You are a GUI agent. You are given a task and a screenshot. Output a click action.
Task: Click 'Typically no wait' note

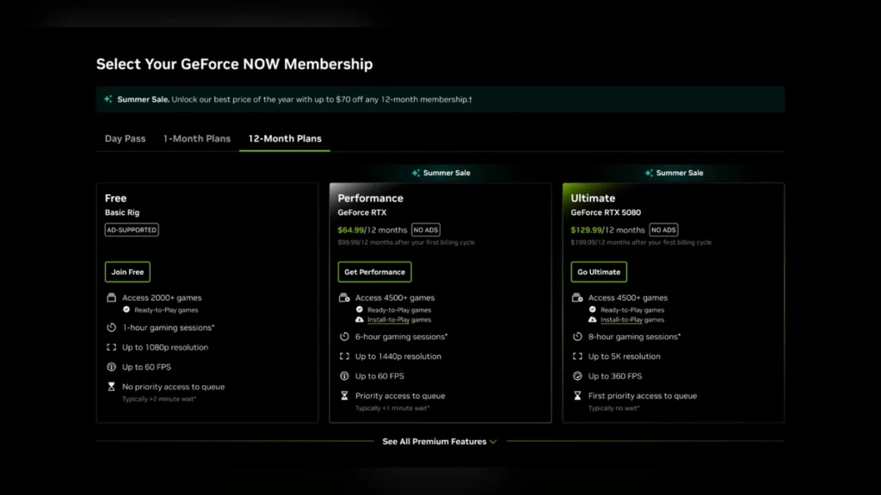pyautogui.click(x=613, y=408)
